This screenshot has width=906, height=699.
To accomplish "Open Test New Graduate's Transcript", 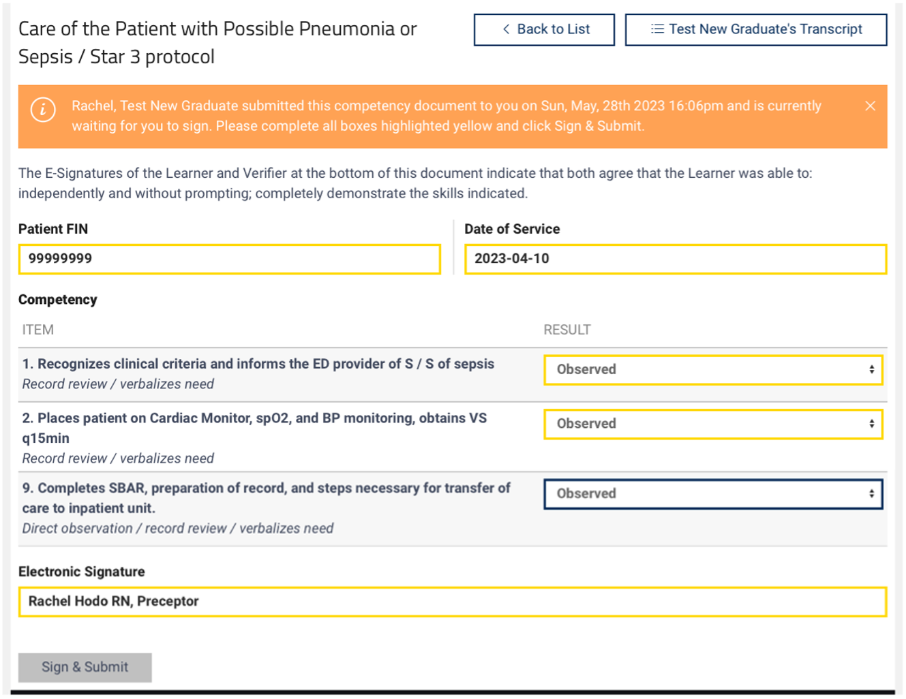I will tap(756, 29).
